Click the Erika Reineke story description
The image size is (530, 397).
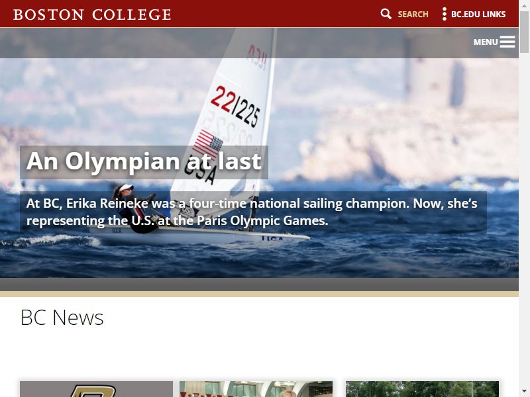point(253,212)
